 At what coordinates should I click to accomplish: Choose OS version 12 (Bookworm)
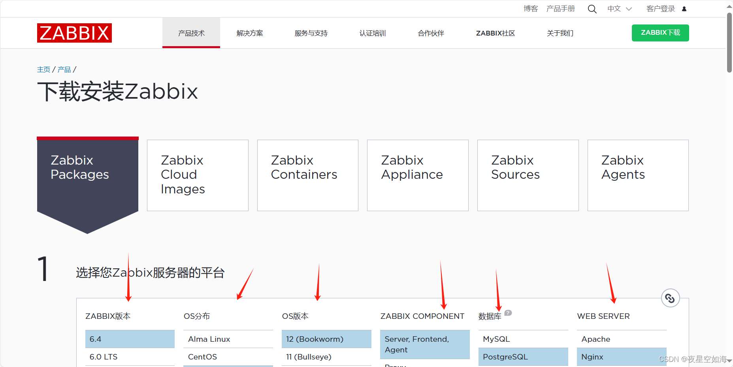pyautogui.click(x=327, y=339)
